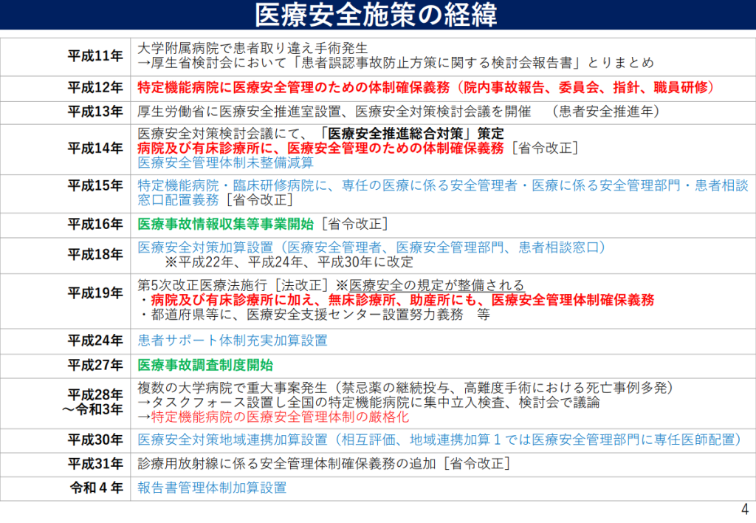Click the （患者安全推進年） note
The image size is (756, 523).
click(x=605, y=112)
